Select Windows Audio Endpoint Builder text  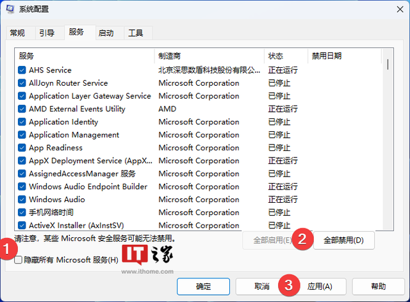(88, 187)
